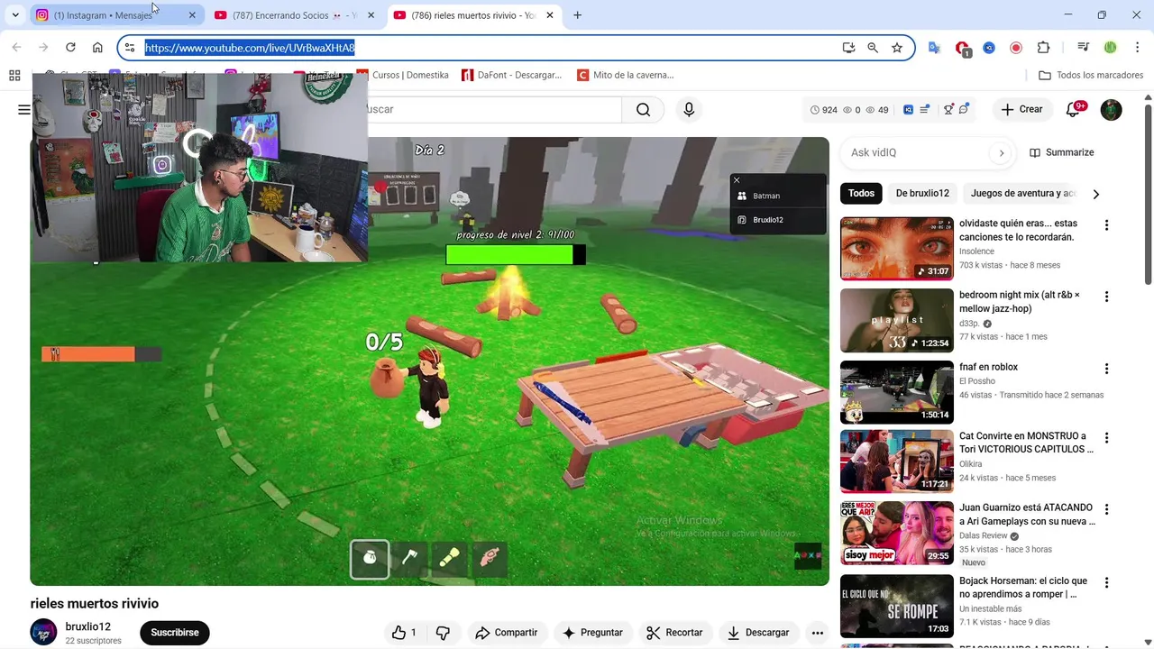Select the 'Todos' filter chip
The height and width of the screenshot is (649, 1154).
[861, 194]
